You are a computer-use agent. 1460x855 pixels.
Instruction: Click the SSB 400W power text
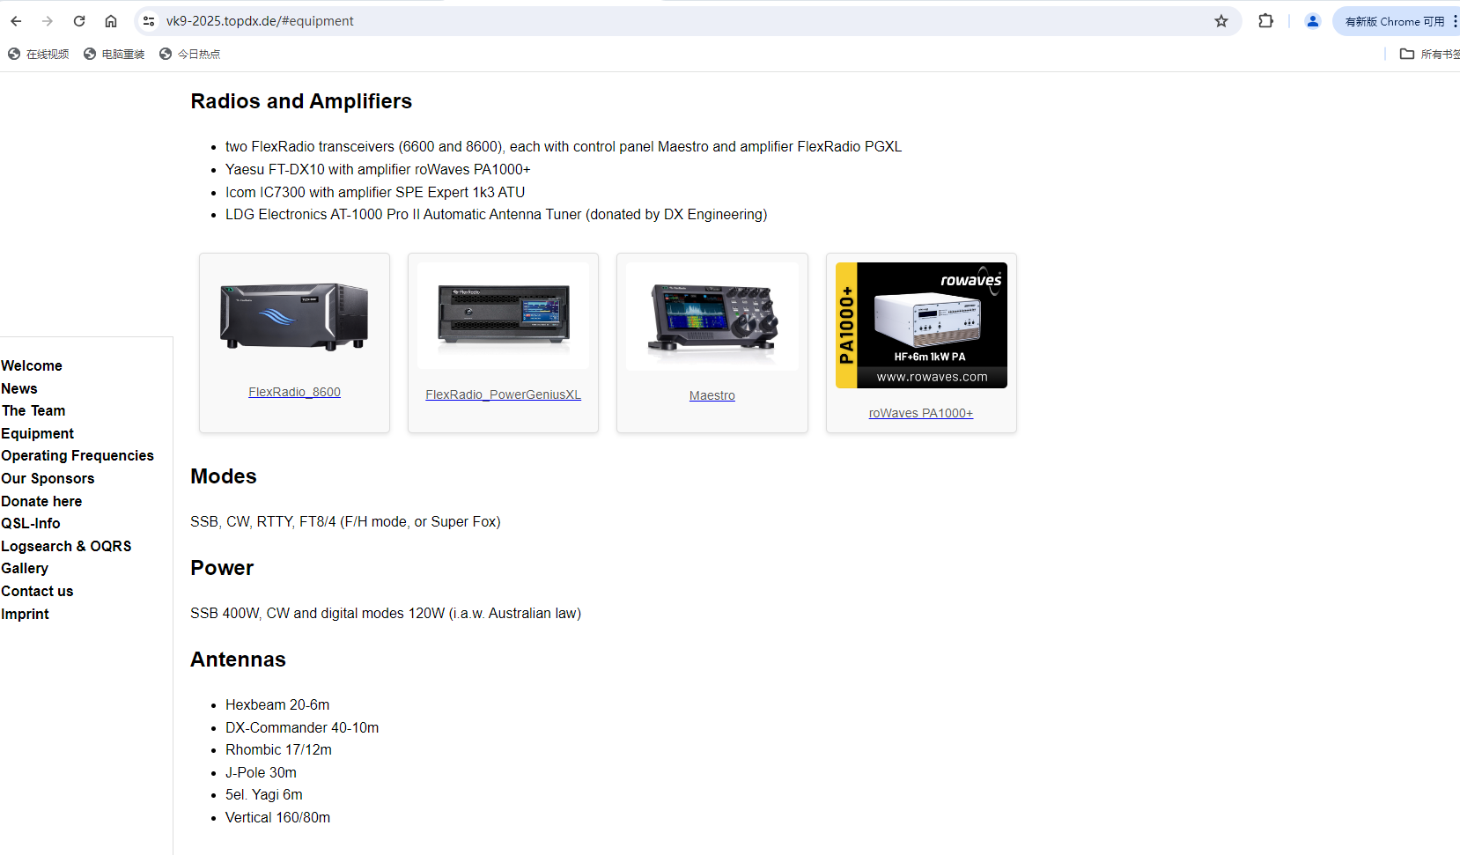(386, 613)
